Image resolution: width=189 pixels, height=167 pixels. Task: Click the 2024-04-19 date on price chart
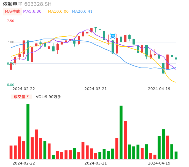point(159,89)
